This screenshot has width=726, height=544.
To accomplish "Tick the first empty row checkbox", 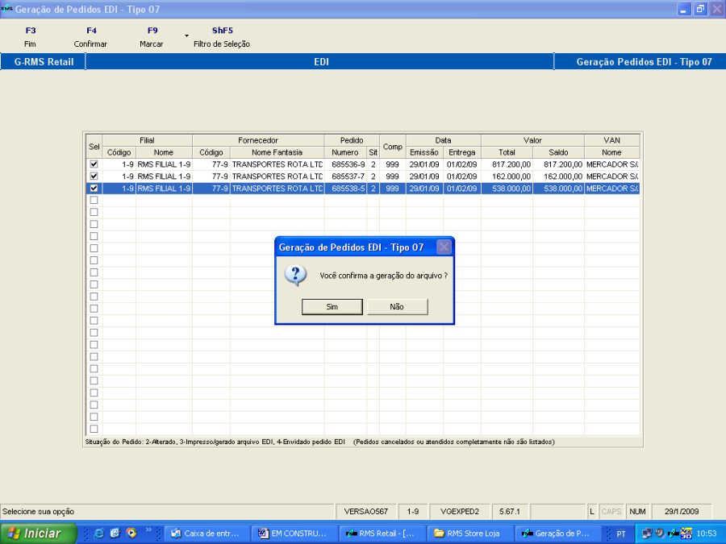I will click(x=94, y=201).
